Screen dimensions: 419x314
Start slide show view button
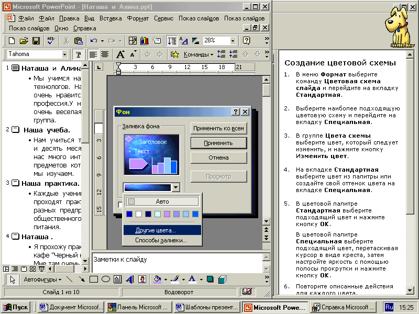41,268
